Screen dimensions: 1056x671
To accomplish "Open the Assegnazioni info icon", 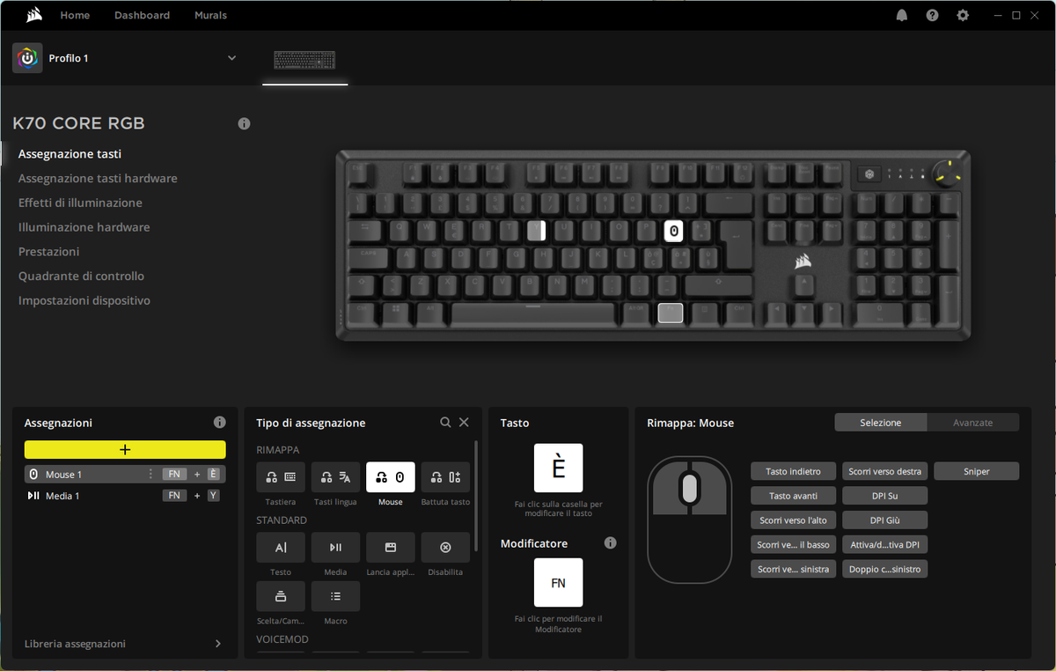I will [x=219, y=422].
